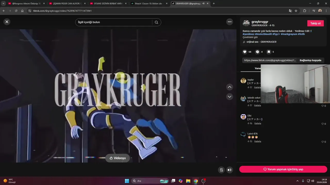The width and height of the screenshot is (330, 185).
Task: Reply (Salata) to Elhi's comment
Action: click(x=258, y=124)
